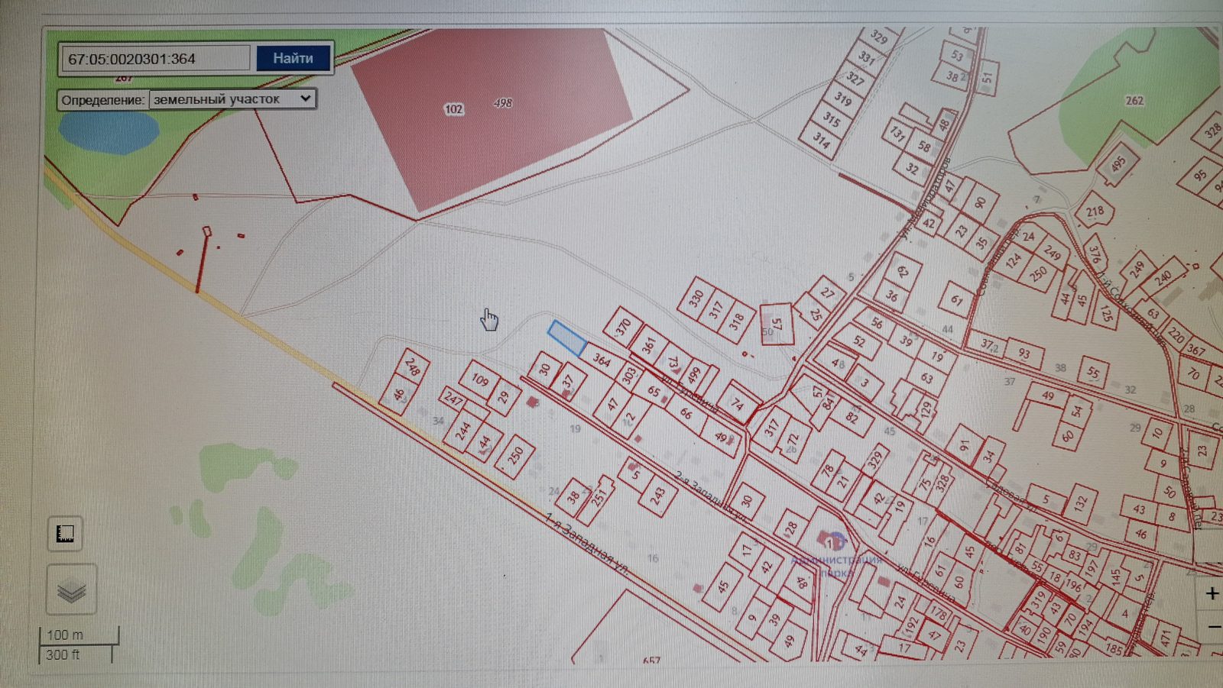1223x688 pixels.
Task: Open the Определение type dropdown
Action: (232, 99)
